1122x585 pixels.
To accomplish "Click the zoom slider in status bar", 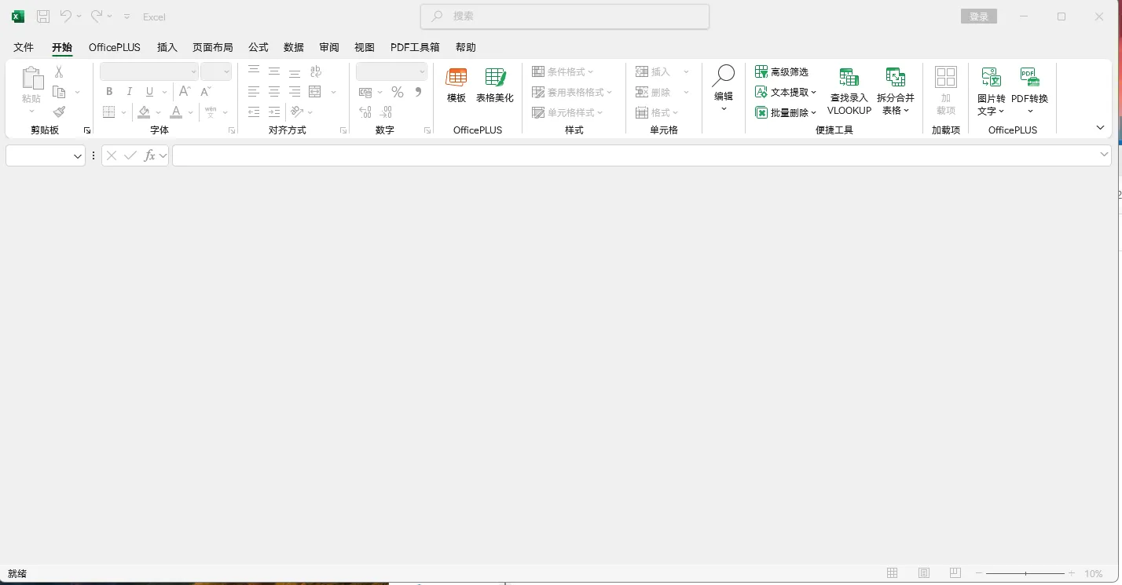I will 1025,574.
